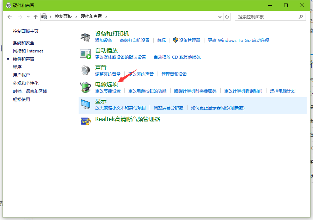Screen dimensions: 313x220
Task: Open 调整屏幕分辨率 link
Action: 168,108
